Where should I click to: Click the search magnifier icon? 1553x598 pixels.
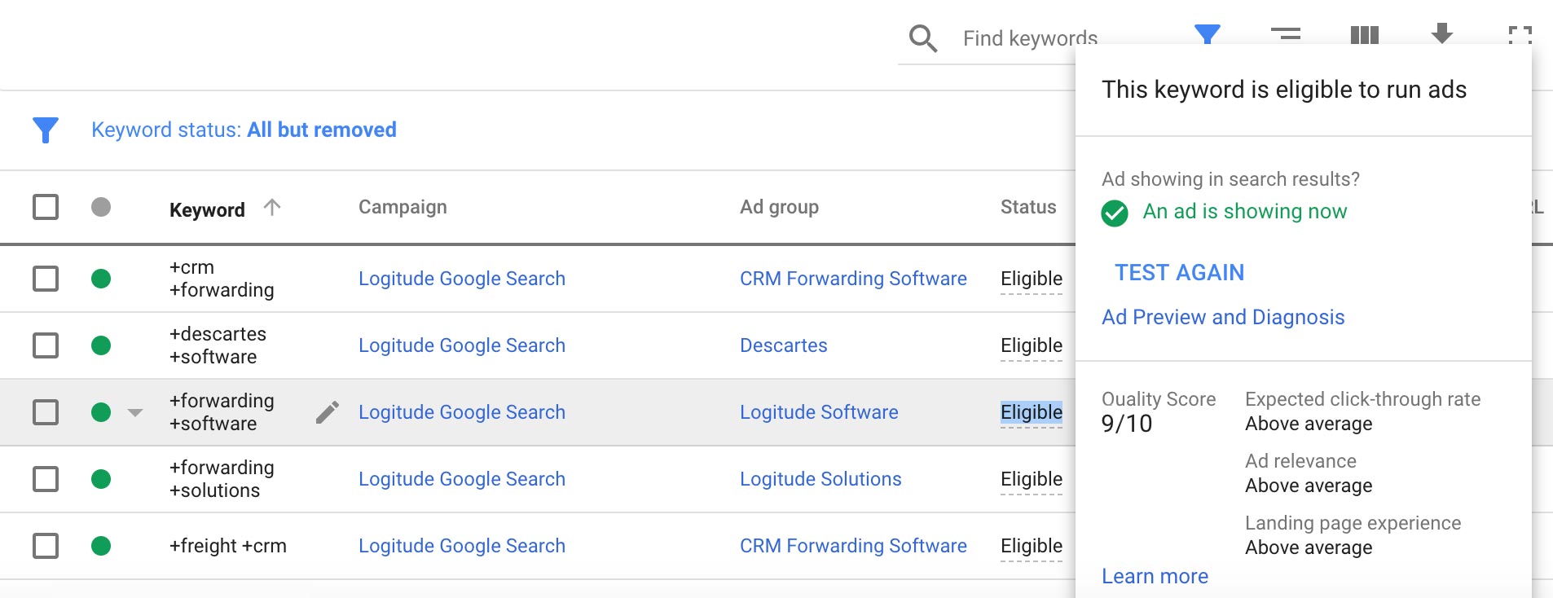point(923,38)
